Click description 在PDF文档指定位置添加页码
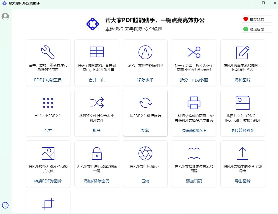Viewport: 278px width, 214px height. [194, 169]
